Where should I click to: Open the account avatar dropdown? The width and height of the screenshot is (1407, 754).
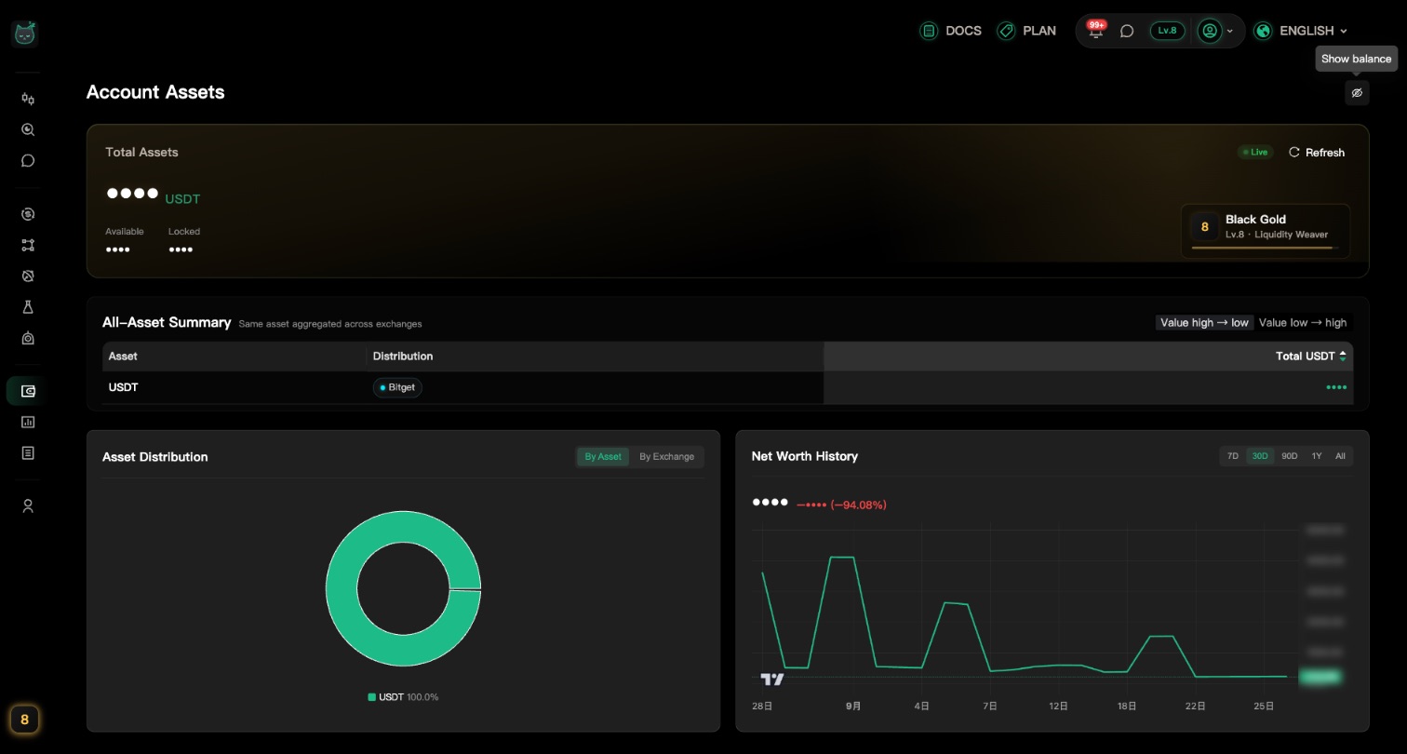pyautogui.click(x=1215, y=31)
